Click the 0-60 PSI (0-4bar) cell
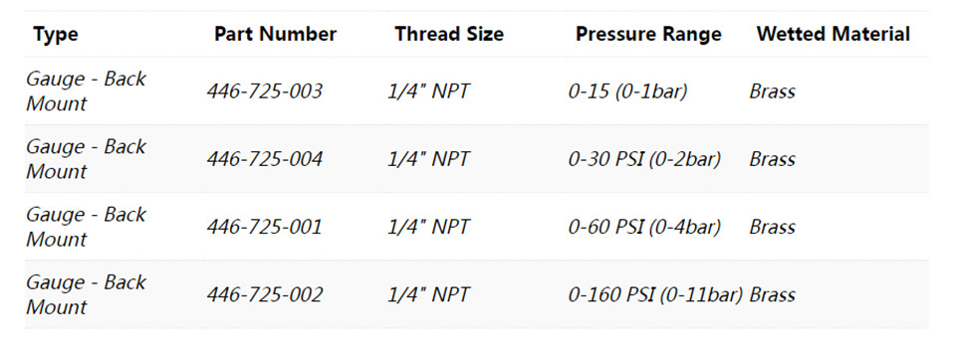 pyautogui.click(x=644, y=227)
